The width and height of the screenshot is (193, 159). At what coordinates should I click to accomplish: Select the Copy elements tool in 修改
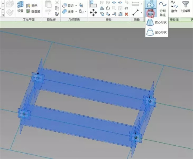tap(102, 14)
